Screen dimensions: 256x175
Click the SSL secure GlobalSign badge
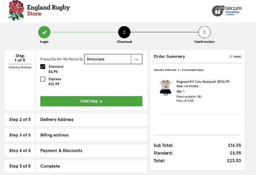(x=227, y=11)
